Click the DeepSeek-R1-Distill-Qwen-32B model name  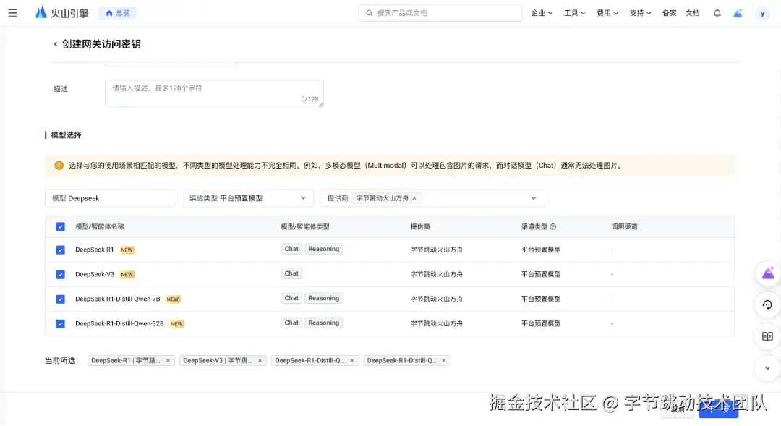click(119, 324)
